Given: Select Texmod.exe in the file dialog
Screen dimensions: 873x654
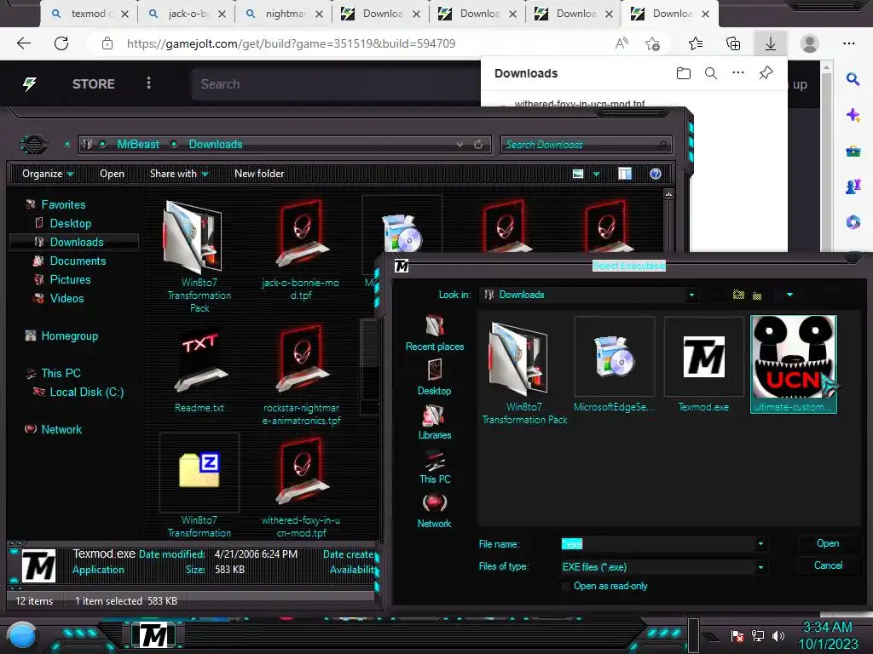Looking at the screenshot, I should click(x=703, y=365).
